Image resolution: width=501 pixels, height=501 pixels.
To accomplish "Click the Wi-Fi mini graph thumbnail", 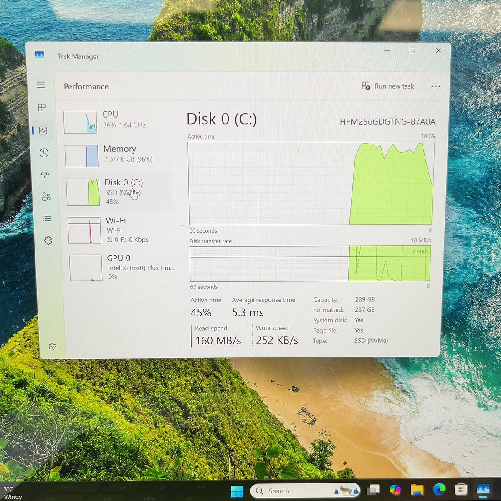I will pos(84,230).
